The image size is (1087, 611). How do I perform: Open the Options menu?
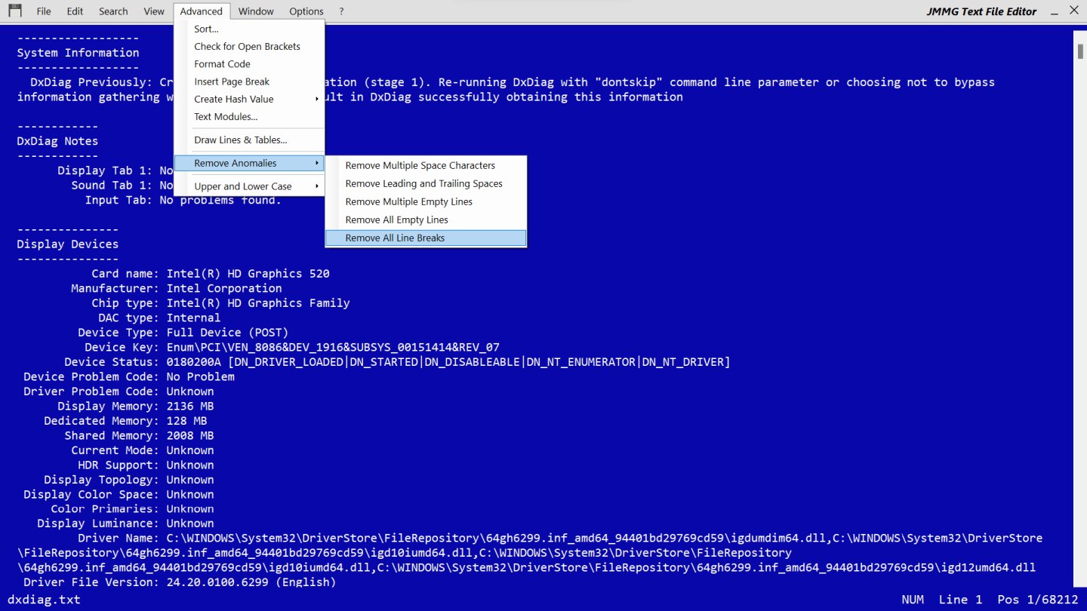(306, 11)
